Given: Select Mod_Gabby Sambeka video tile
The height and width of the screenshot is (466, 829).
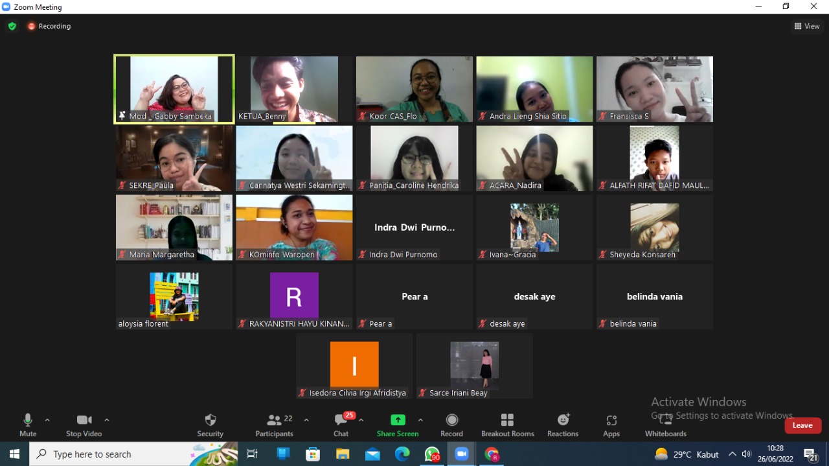Looking at the screenshot, I should 174,89.
